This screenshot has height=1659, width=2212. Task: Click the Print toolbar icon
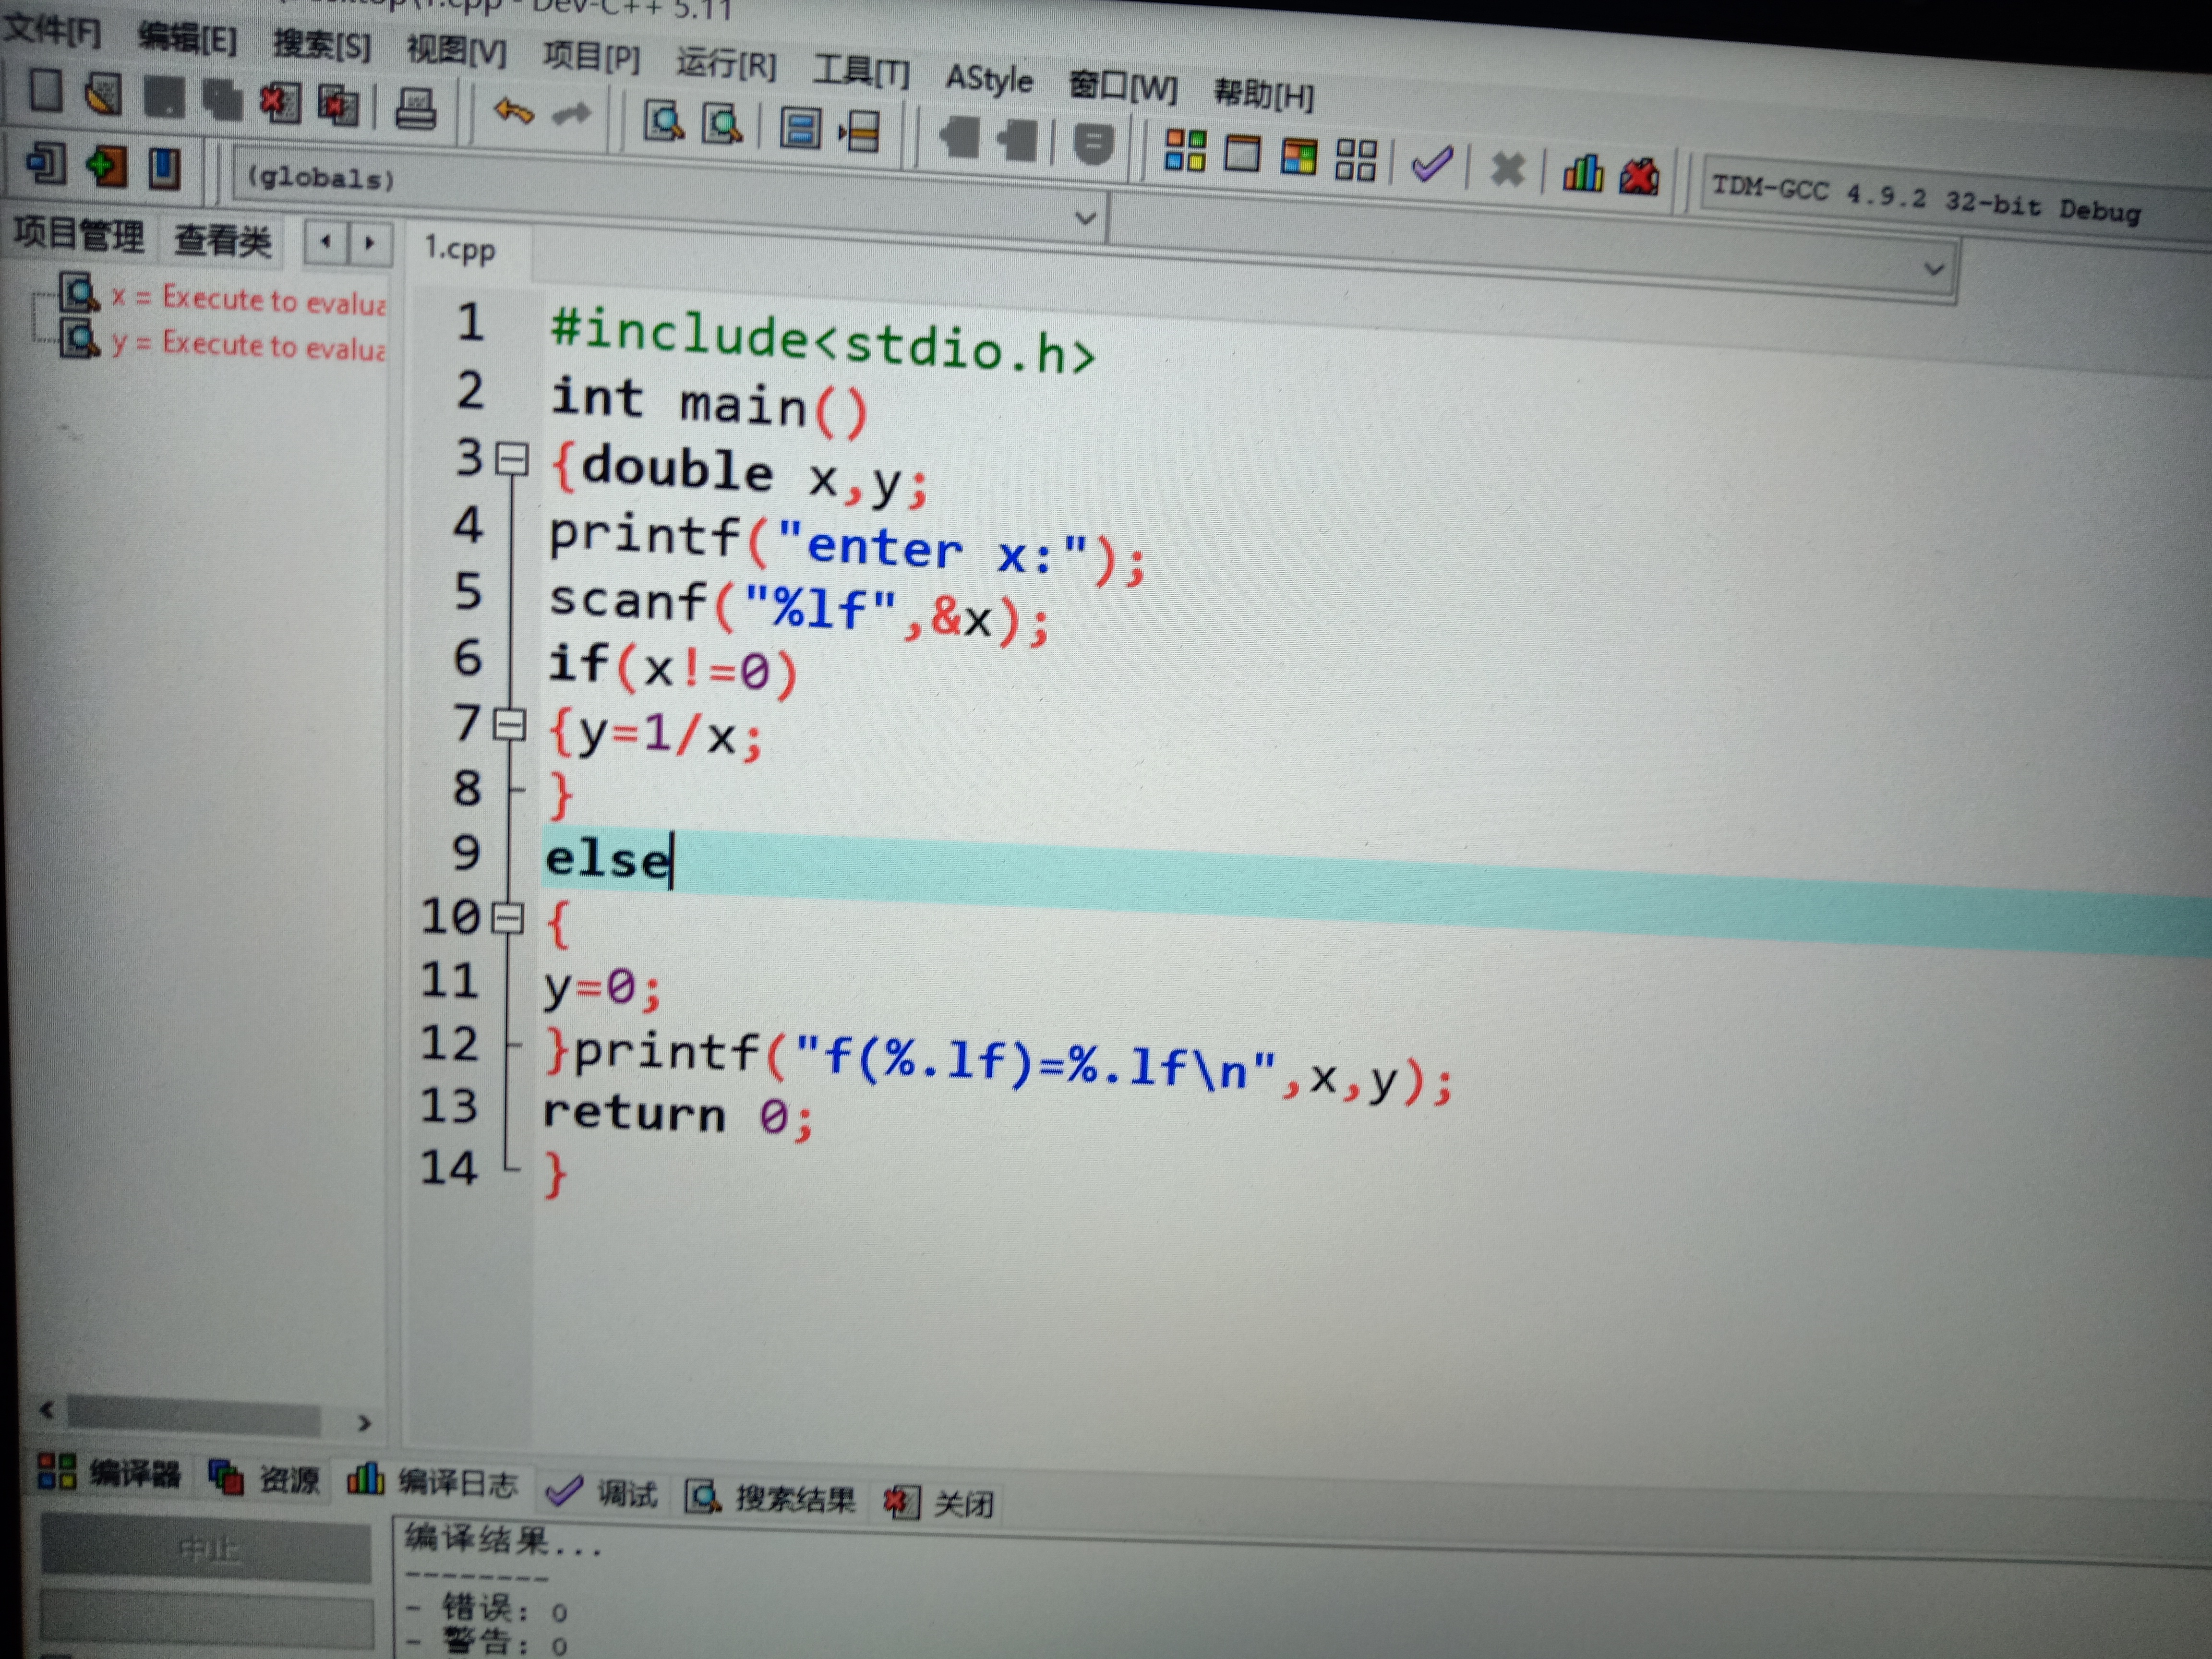coord(415,108)
